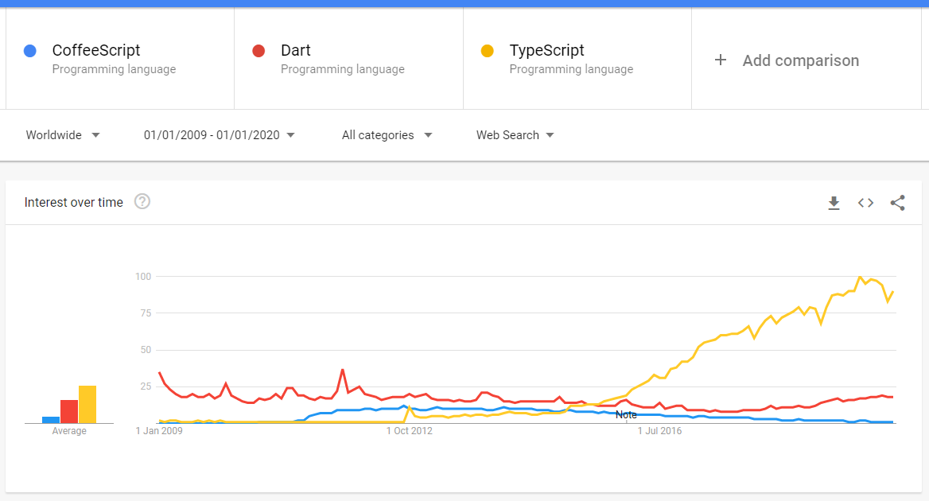Viewport: 929px width, 501px height.
Task: Click the download CSV icon above the chart
Action: pyautogui.click(x=834, y=203)
